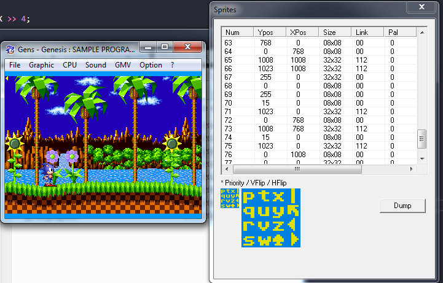Select sprite row number 74

320,138
